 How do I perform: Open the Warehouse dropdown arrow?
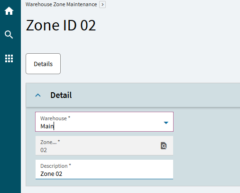(x=166, y=123)
